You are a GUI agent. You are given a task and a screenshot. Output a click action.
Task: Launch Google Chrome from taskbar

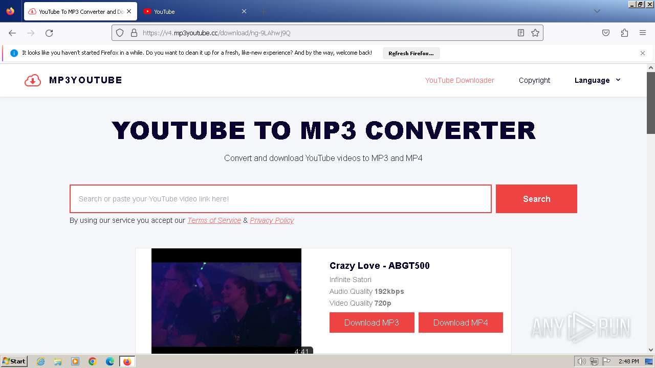[x=93, y=361]
